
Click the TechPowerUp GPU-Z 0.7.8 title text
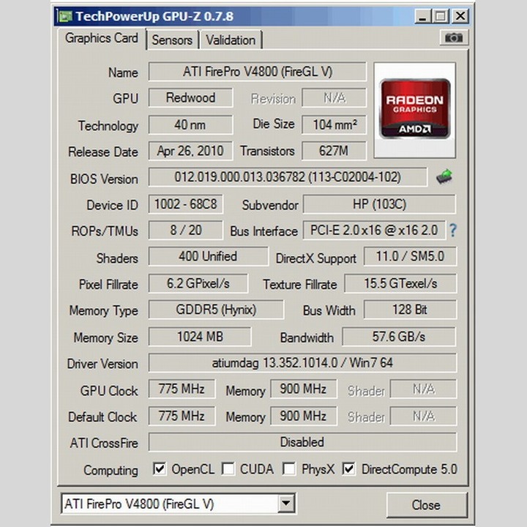tap(154, 16)
